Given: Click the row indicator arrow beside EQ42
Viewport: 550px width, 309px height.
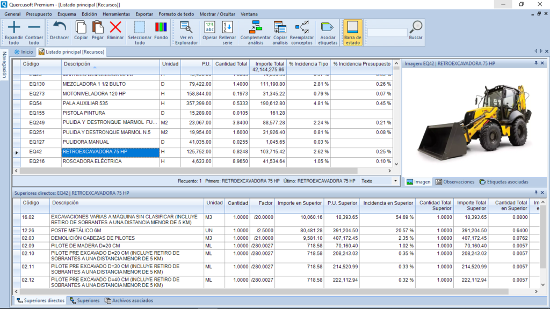Looking at the screenshot, I should [17, 152].
